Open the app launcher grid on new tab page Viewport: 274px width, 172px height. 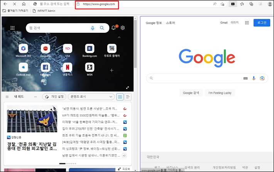(12, 28)
